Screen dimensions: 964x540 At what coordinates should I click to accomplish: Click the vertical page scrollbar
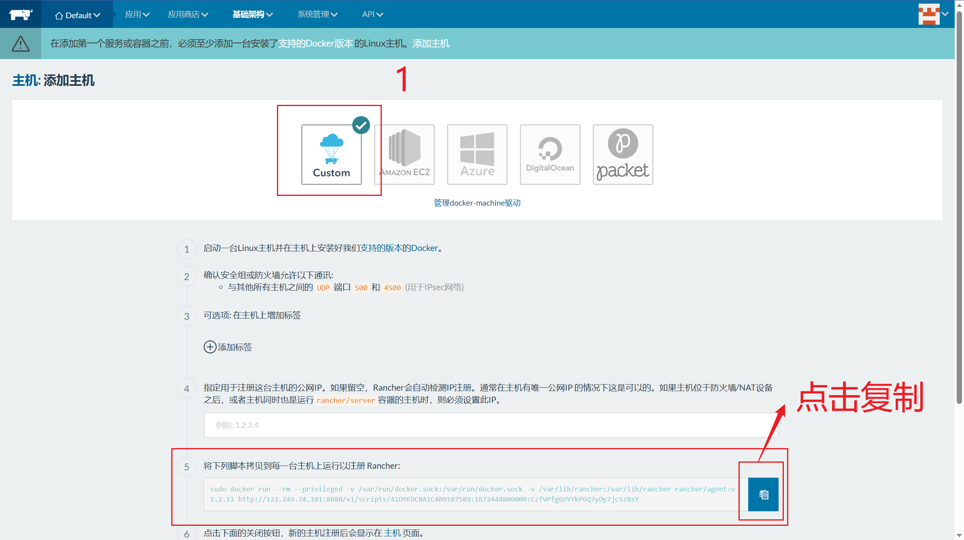[x=959, y=202]
